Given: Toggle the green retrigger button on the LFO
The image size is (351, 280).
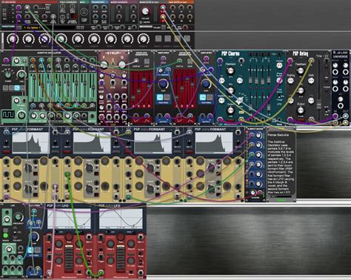Looking at the screenshot, I should (5, 236).
